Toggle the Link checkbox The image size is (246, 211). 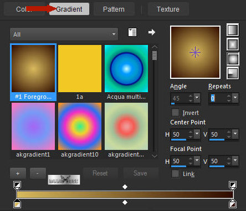click(x=175, y=174)
